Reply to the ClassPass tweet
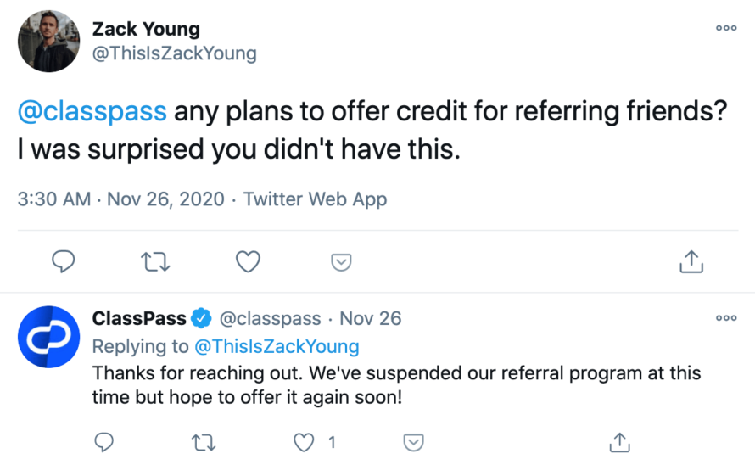 pos(103,442)
